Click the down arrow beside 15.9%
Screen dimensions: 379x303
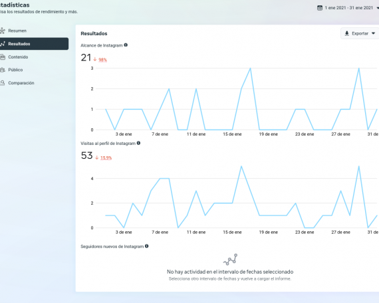click(x=96, y=157)
